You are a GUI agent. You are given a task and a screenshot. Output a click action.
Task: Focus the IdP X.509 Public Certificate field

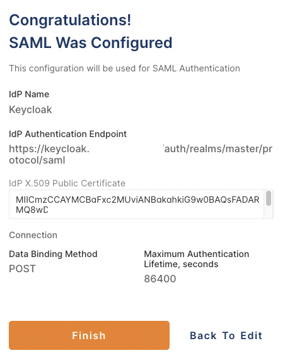click(136, 205)
